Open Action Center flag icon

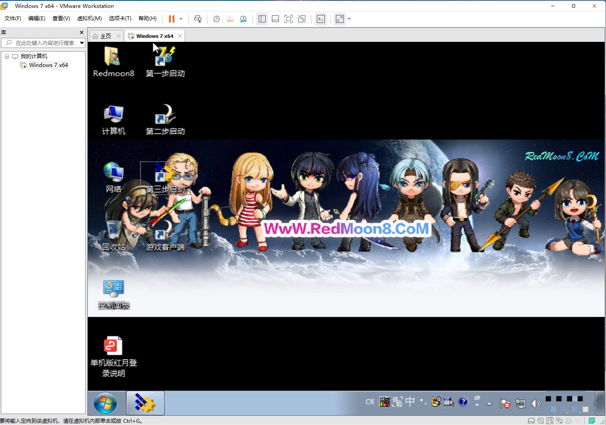coord(505,403)
